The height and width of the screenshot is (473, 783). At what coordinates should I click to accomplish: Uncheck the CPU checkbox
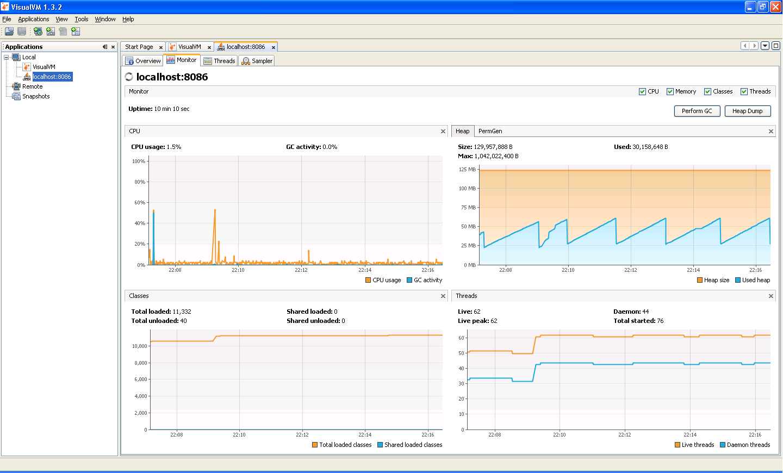click(x=642, y=91)
